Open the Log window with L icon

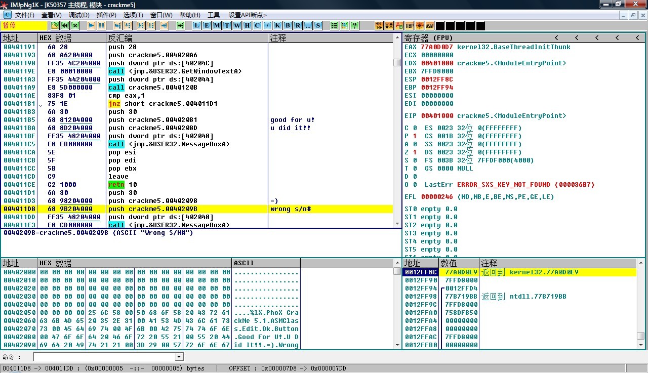[197, 25]
